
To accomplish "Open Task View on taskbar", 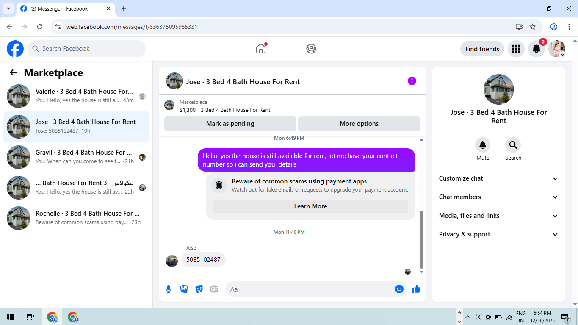I will click(30, 317).
